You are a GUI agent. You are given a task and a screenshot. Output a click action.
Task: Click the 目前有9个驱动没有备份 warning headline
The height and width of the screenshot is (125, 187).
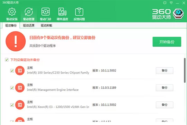[x=62, y=38]
